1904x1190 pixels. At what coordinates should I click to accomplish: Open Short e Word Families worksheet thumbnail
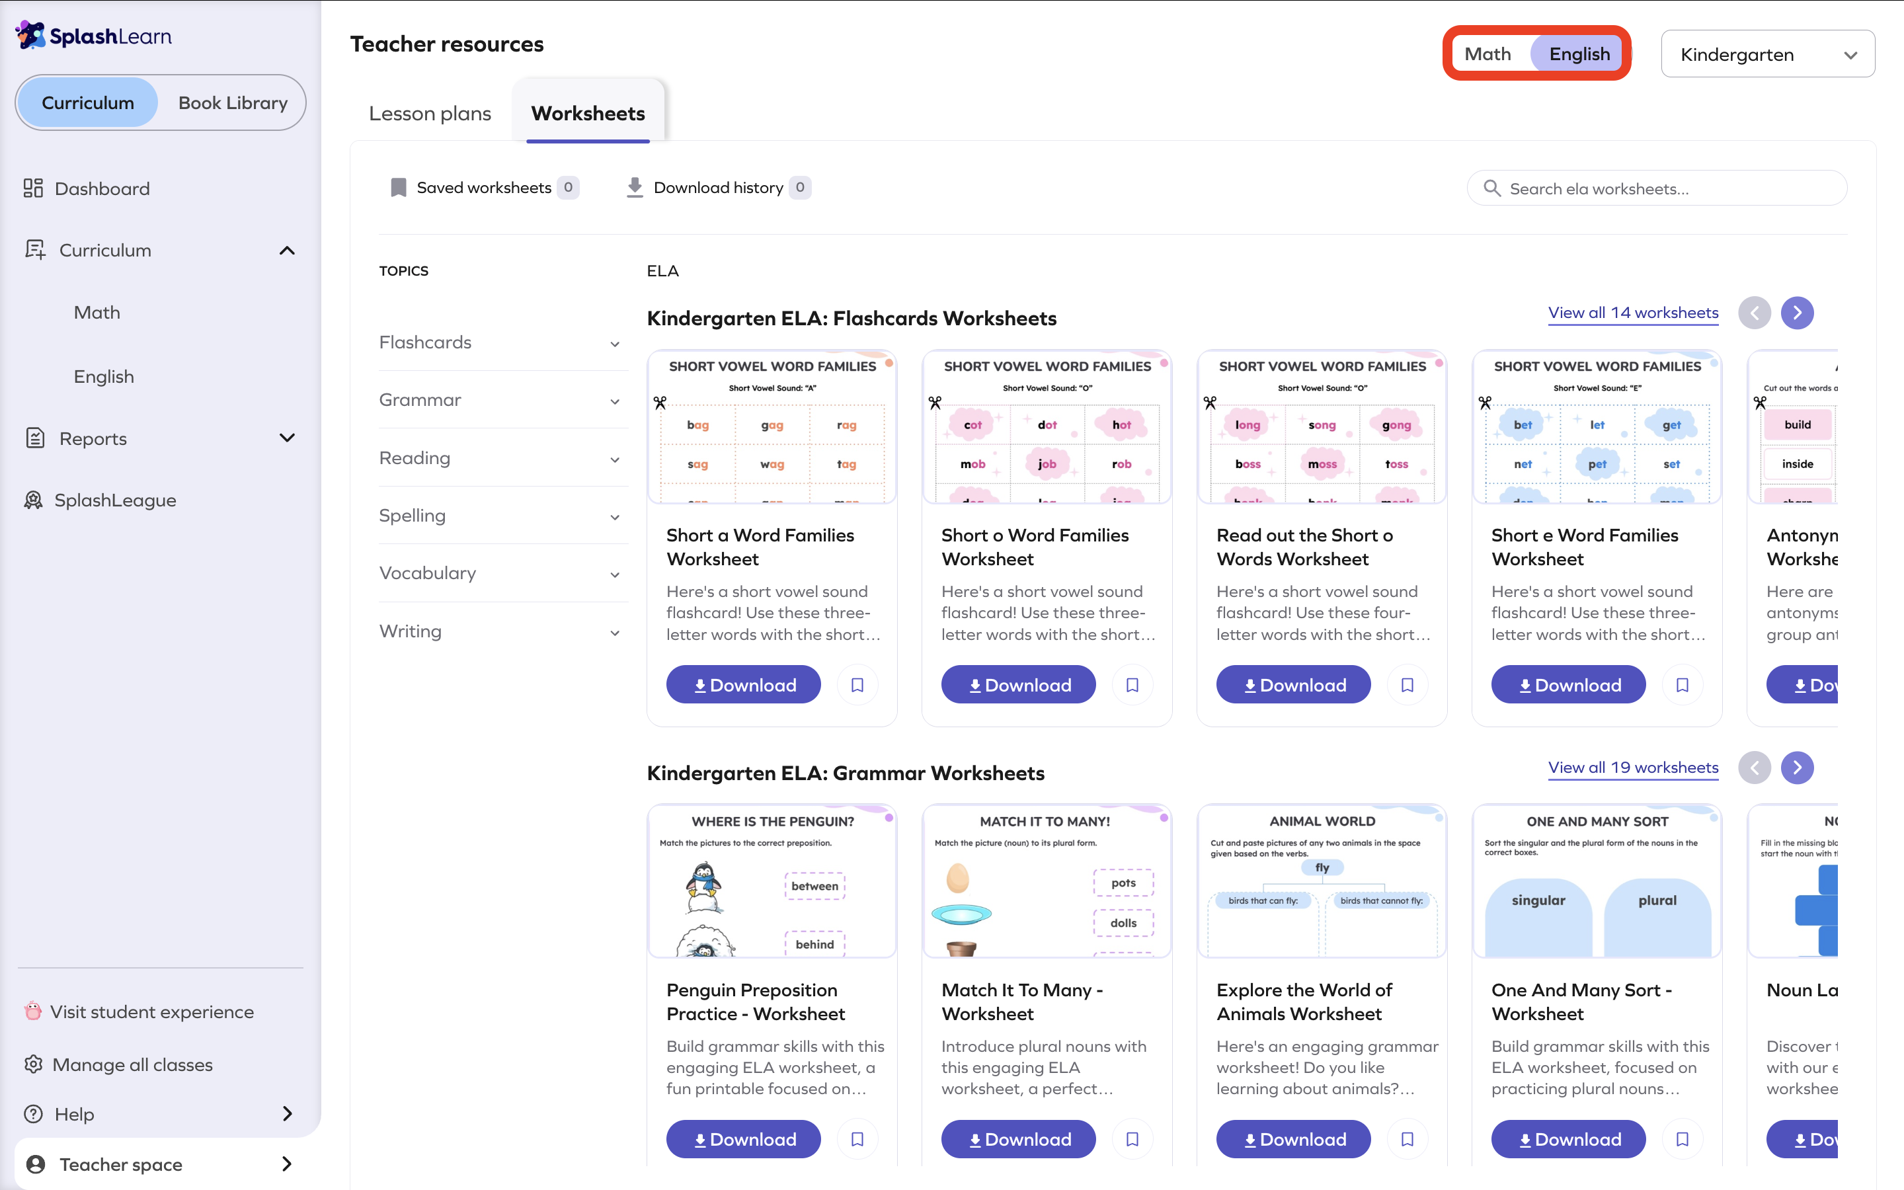pos(1597,426)
